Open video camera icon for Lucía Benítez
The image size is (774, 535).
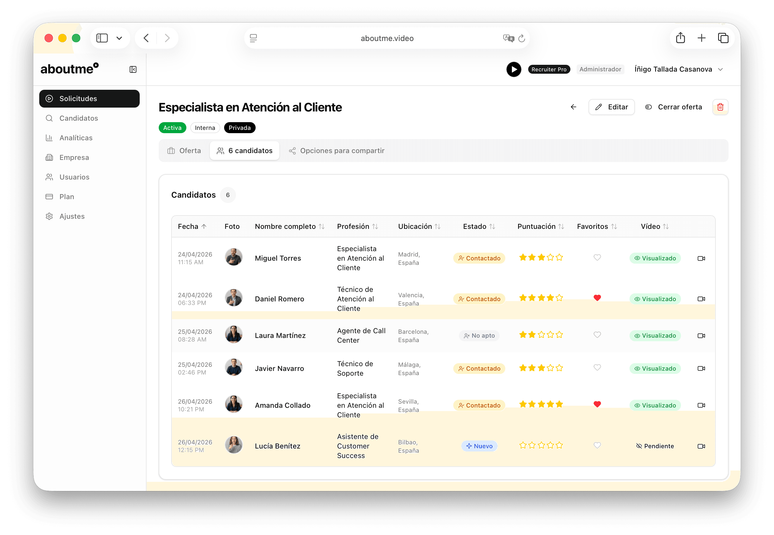701,446
